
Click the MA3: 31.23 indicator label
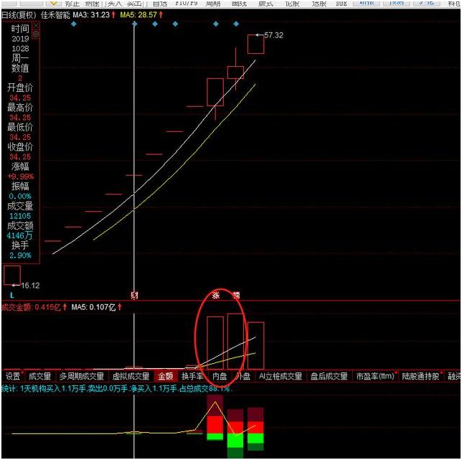(x=91, y=15)
